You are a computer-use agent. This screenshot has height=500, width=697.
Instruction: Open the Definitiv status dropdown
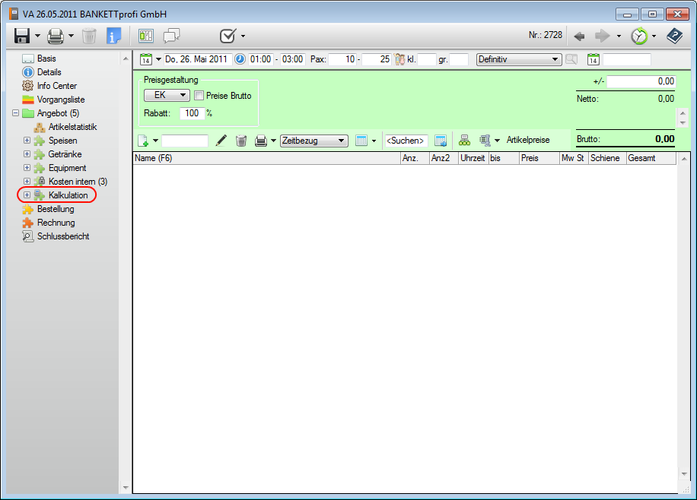tap(518, 59)
